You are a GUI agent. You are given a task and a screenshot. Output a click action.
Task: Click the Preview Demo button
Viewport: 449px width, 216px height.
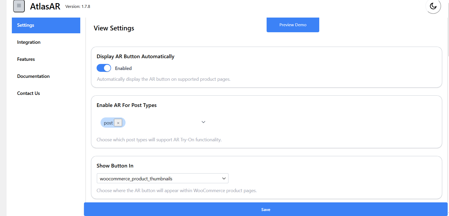click(x=293, y=25)
